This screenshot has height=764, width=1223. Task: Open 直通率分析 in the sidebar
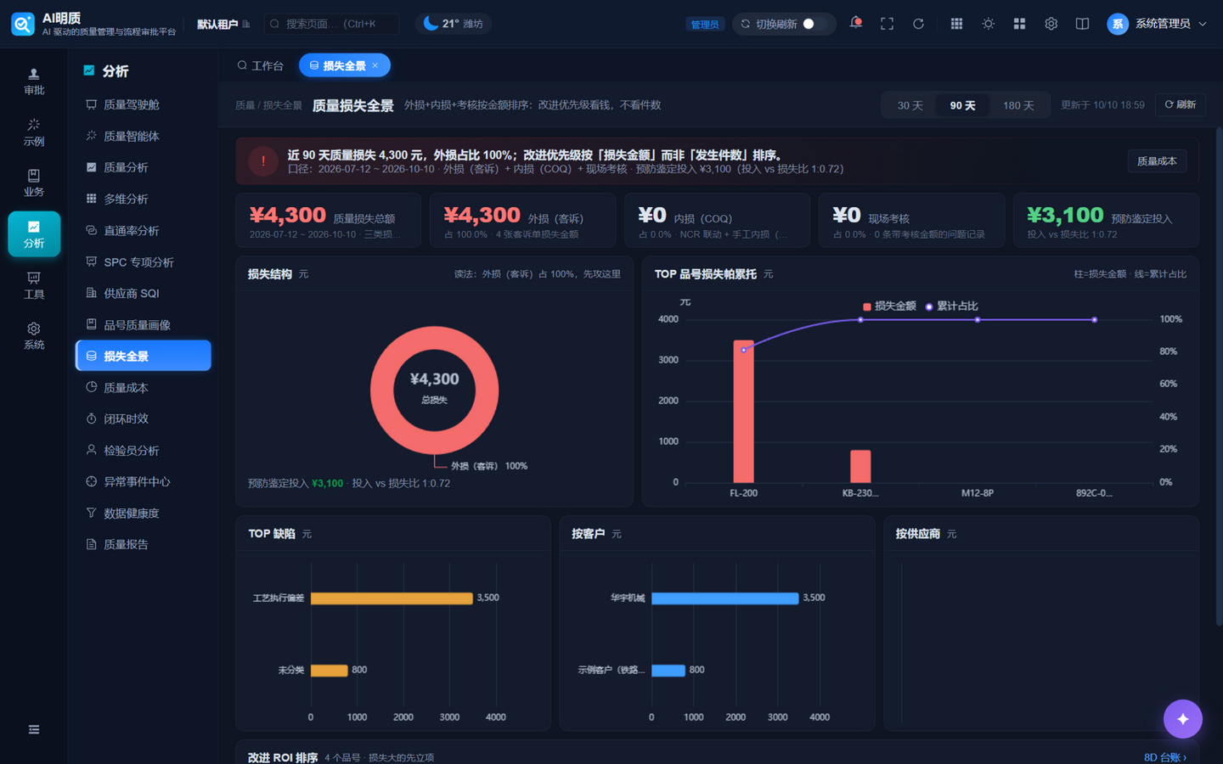[143, 230]
